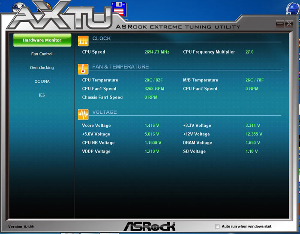Click +12V Voltage value 12.355 V
This screenshot has height=234, width=300.
[254, 134]
